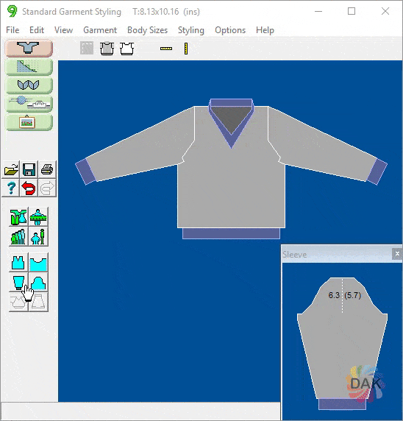Viewport: 403px width, 421px height.
Task: Click the red undo arrow
Action: click(x=29, y=188)
